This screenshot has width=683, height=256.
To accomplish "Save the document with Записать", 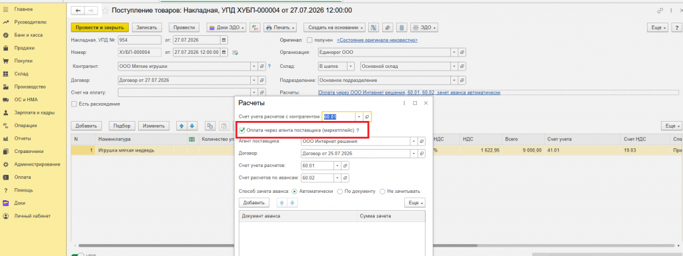I will [147, 27].
